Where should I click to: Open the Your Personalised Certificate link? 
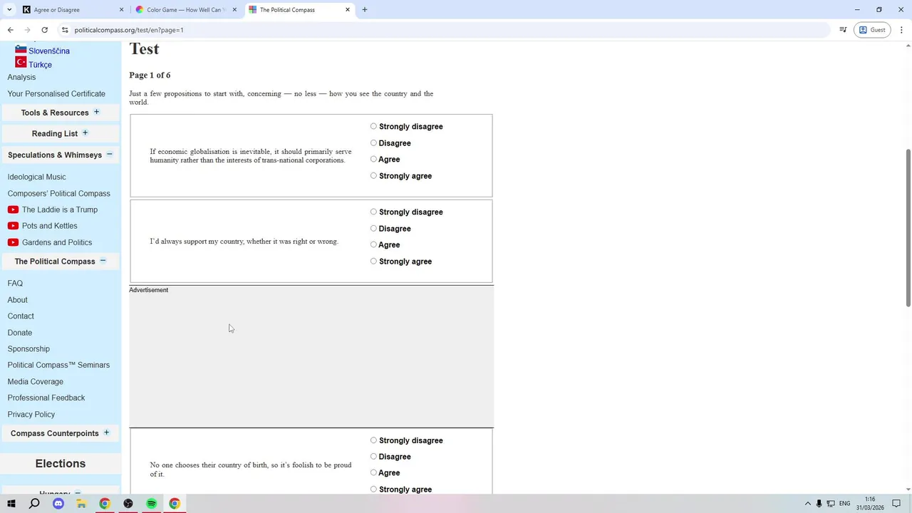click(56, 93)
